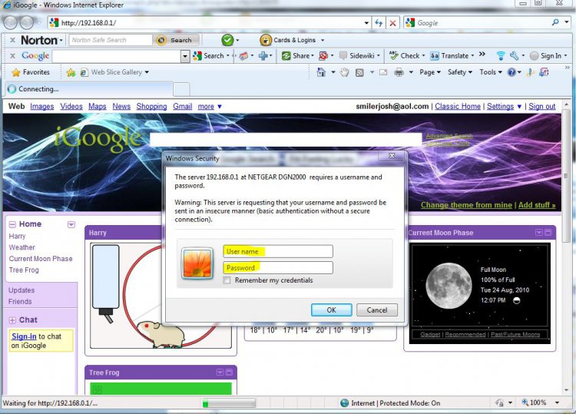
Task: Click the Norton green checkmark status icon
Action: 227,40
